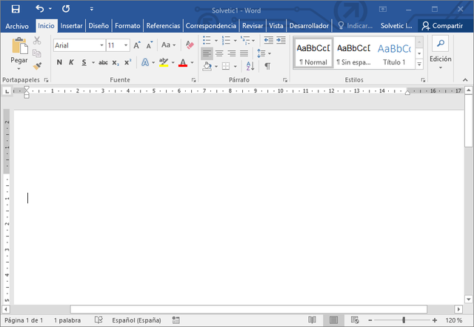This screenshot has width=474, height=327.
Task: Check spelling via proofing book icon
Action: click(x=99, y=320)
